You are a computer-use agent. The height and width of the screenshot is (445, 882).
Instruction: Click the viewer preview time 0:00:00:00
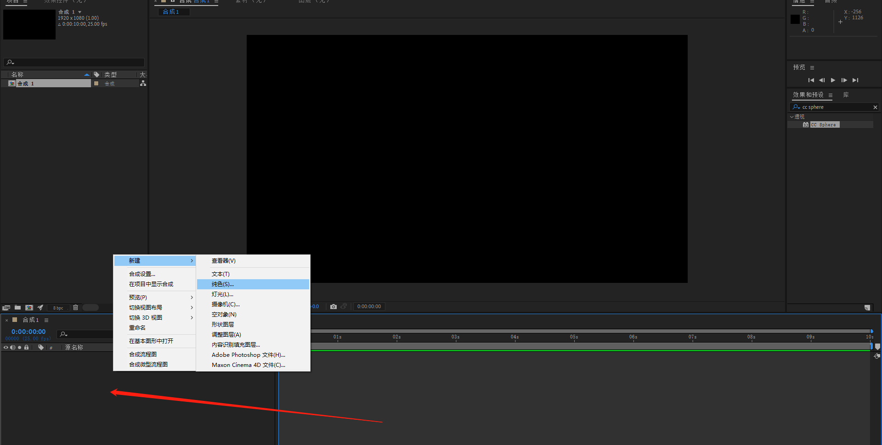pos(369,306)
